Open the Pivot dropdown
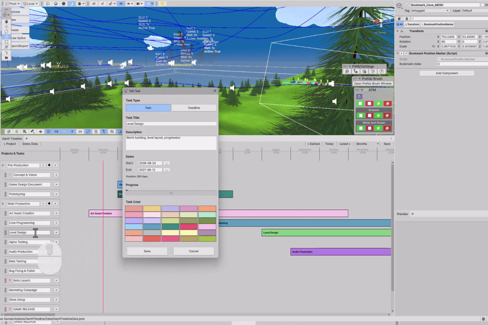Screen dimensions: 488x325 tap(13, 4)
